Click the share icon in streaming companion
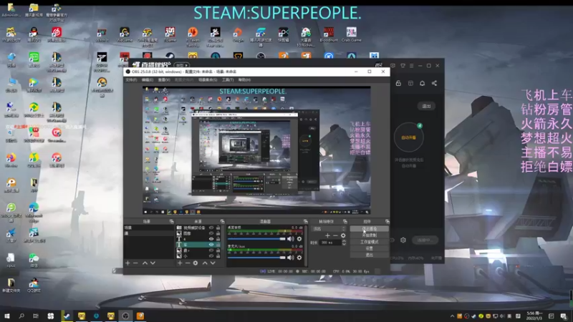This screenshot has height=322, width=573. coord(434,83)
